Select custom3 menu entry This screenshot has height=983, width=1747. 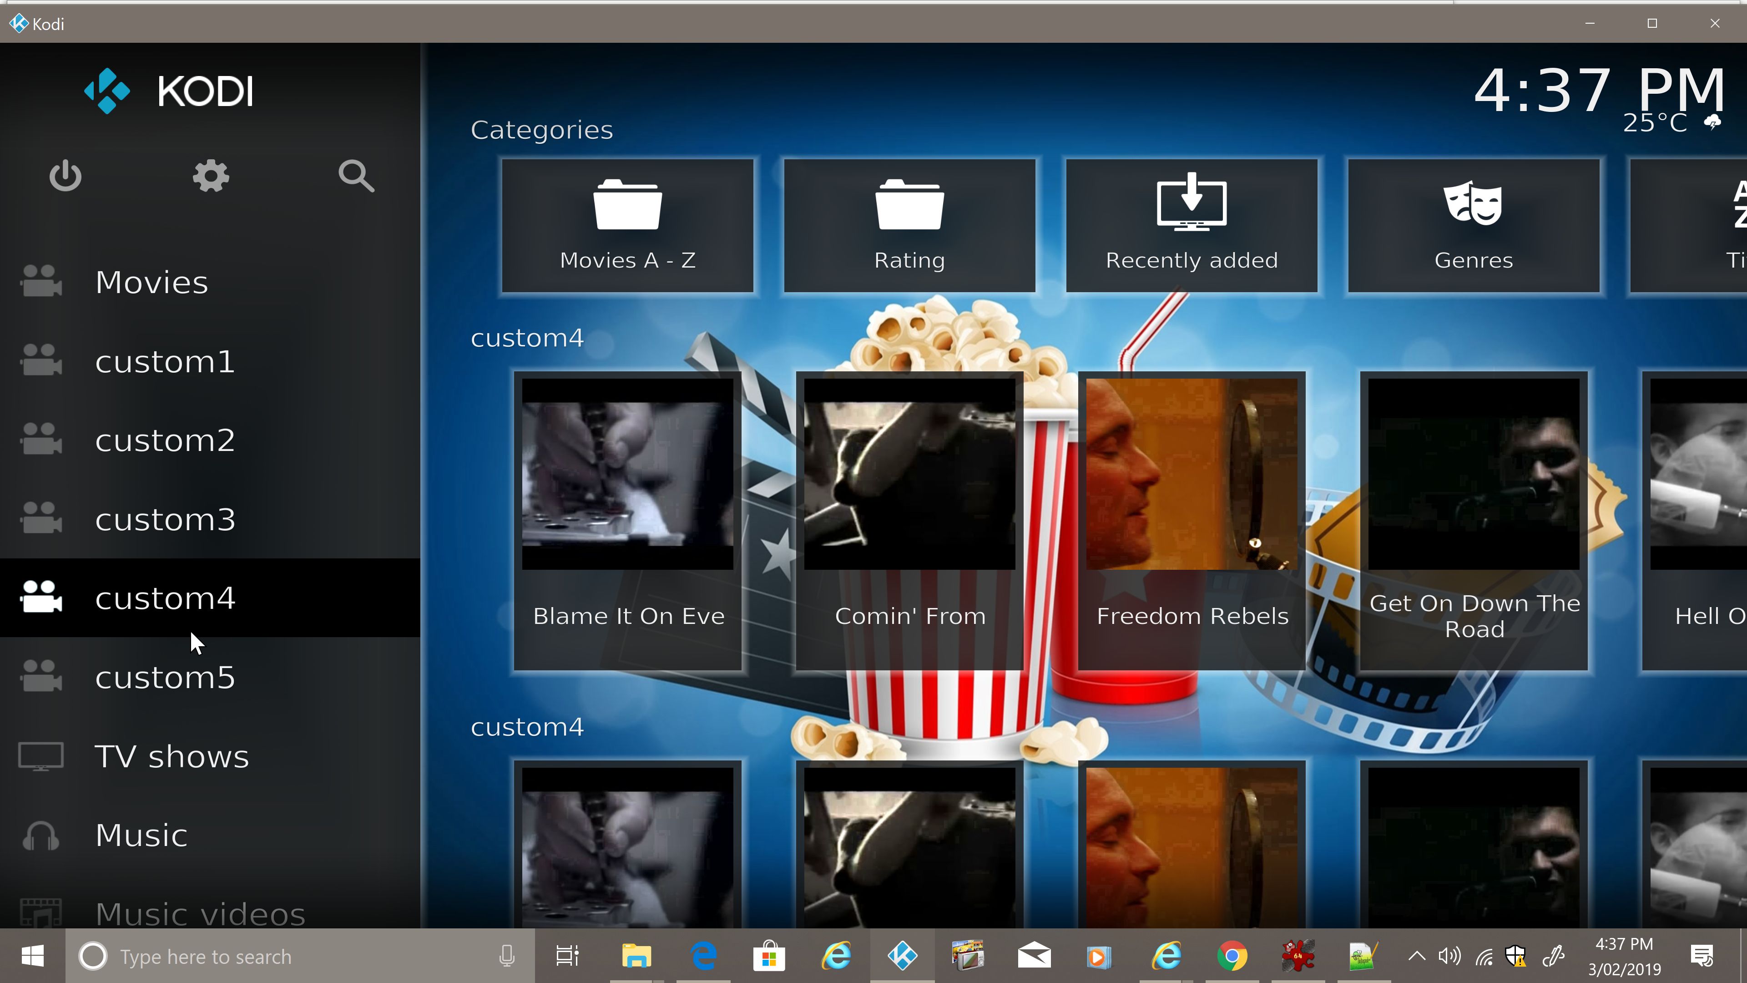click(210, 519)
